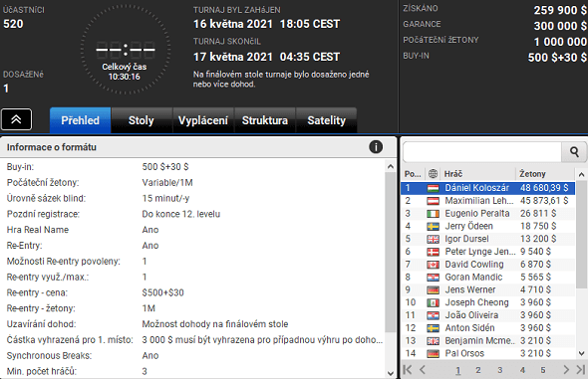This screenshot has height=379, width=588.
Task: Sort by the Po... position column header
Action: [x=413, y=174]
